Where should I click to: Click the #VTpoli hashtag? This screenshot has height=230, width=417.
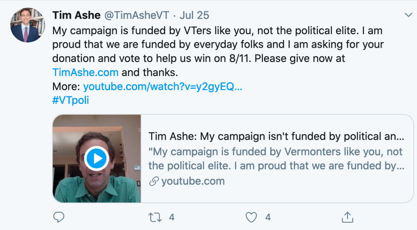[71, 101]
